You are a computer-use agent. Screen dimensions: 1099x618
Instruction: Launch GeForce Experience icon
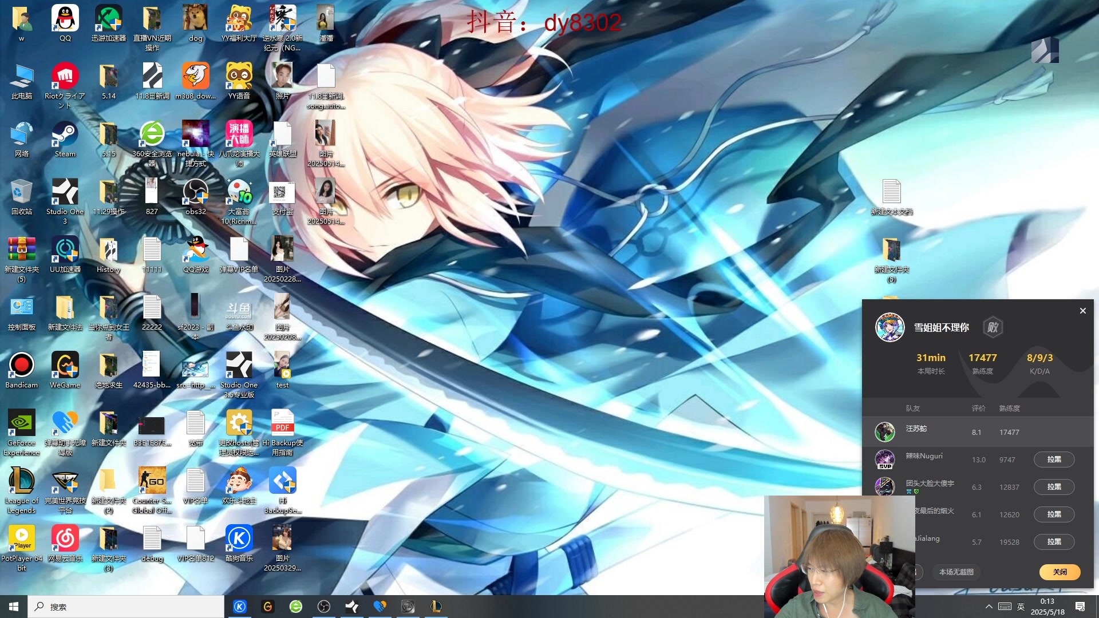(x=22, y=433)
